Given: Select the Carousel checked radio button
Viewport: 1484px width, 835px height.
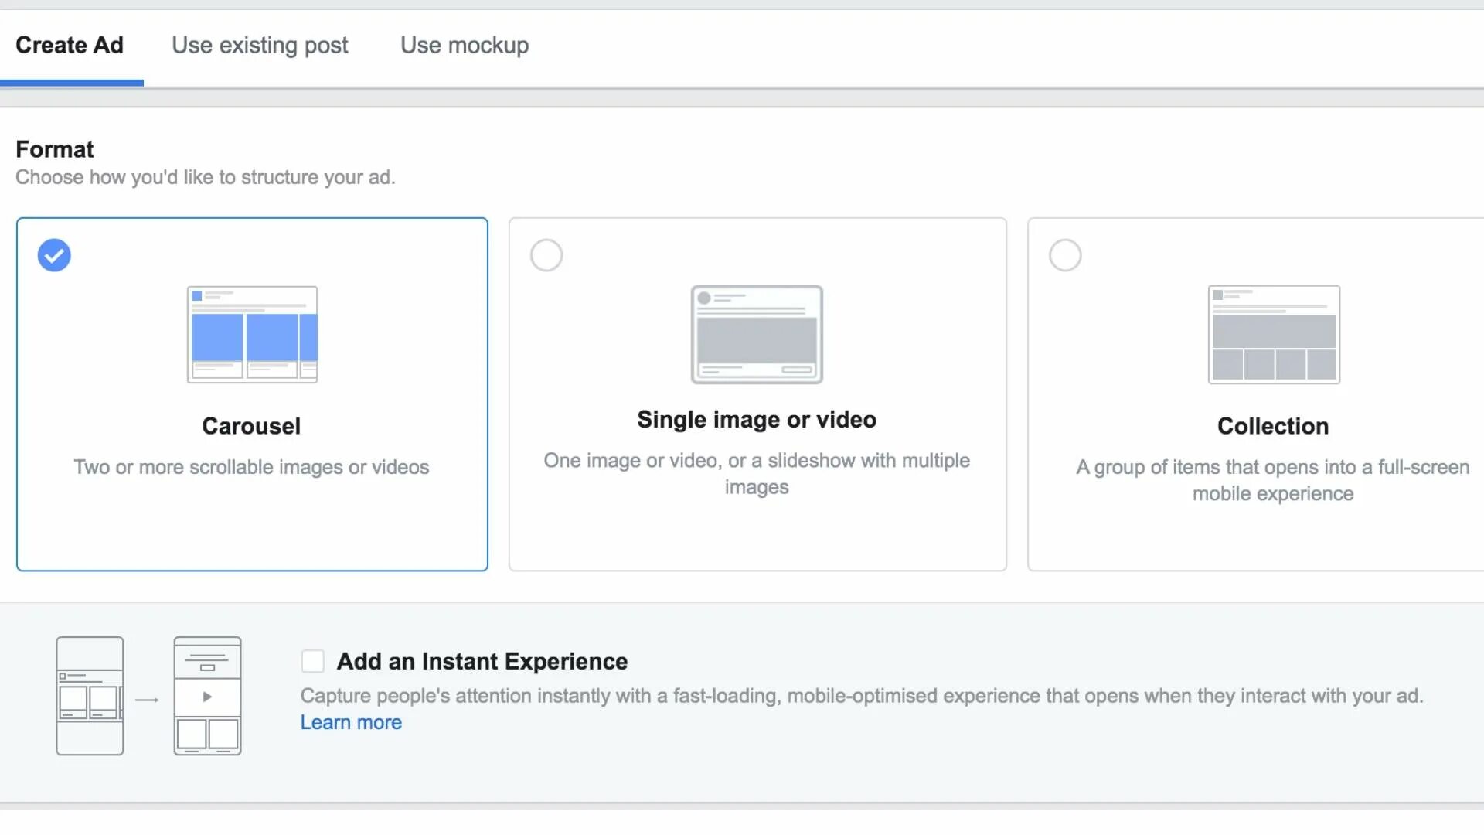Looking at the screenshot, I should 54,255.
